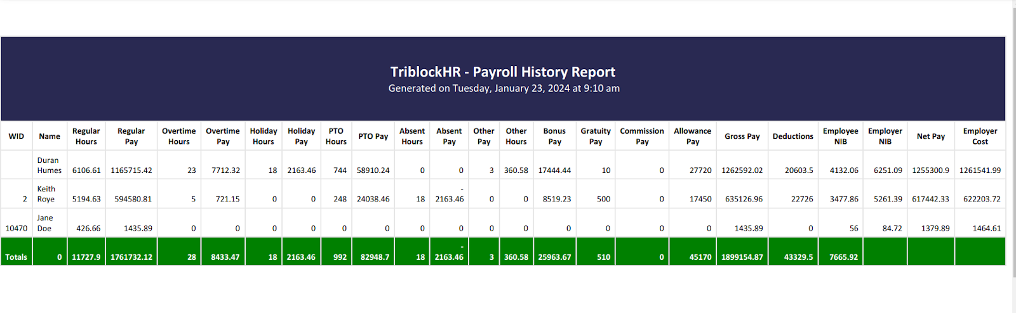Viewport: 1016px width, 313px height.
Task: Click the PTO Pay column header
Action: point(373,136)
